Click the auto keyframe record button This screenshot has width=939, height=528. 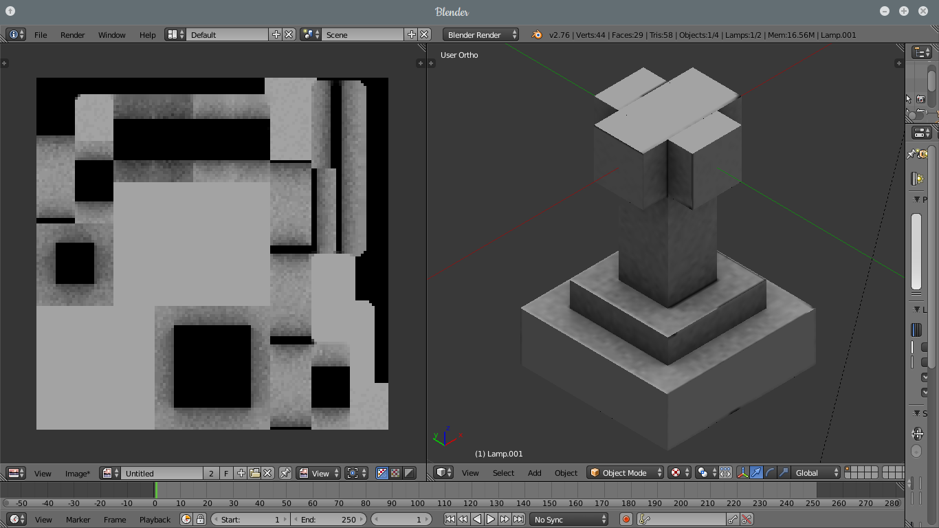[x=626, y=520]
